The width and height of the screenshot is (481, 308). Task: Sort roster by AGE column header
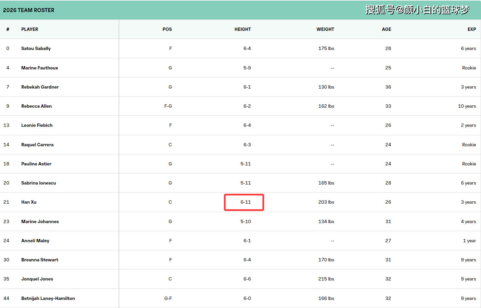pyautogui.click(x=386, y=29)
